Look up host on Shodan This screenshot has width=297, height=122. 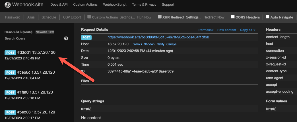point(149,44)
